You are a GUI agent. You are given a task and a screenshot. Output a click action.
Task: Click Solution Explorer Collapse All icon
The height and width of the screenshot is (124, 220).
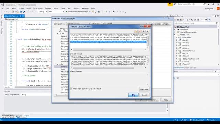195,20
